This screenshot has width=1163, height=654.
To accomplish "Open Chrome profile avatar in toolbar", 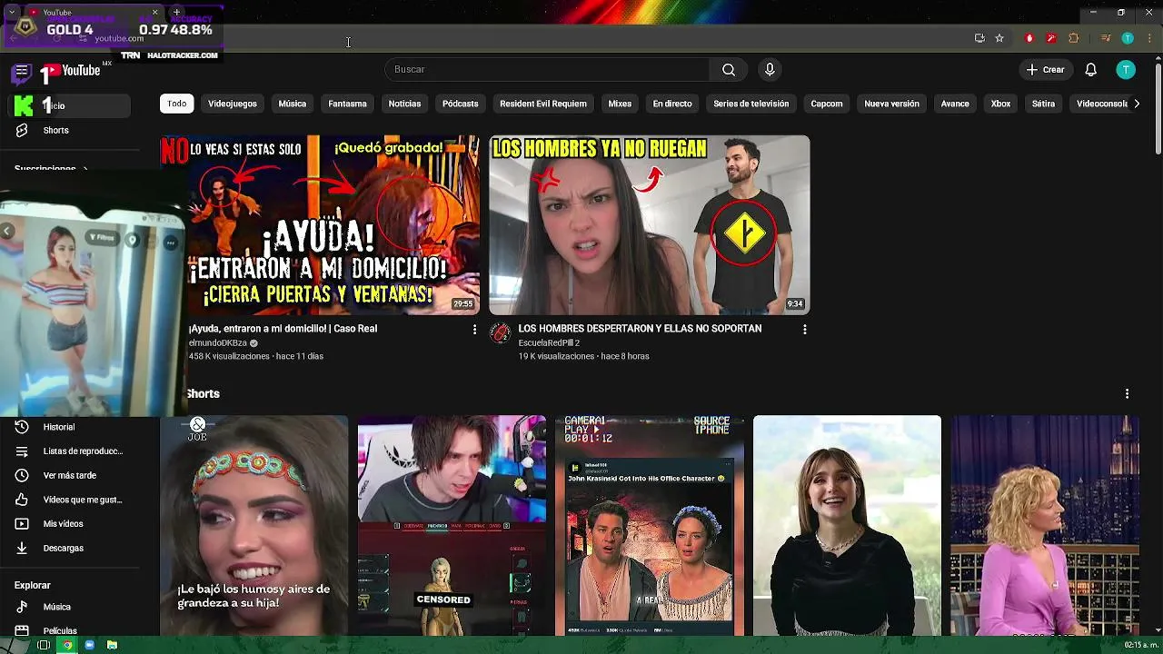I will tap(1128, 38).
